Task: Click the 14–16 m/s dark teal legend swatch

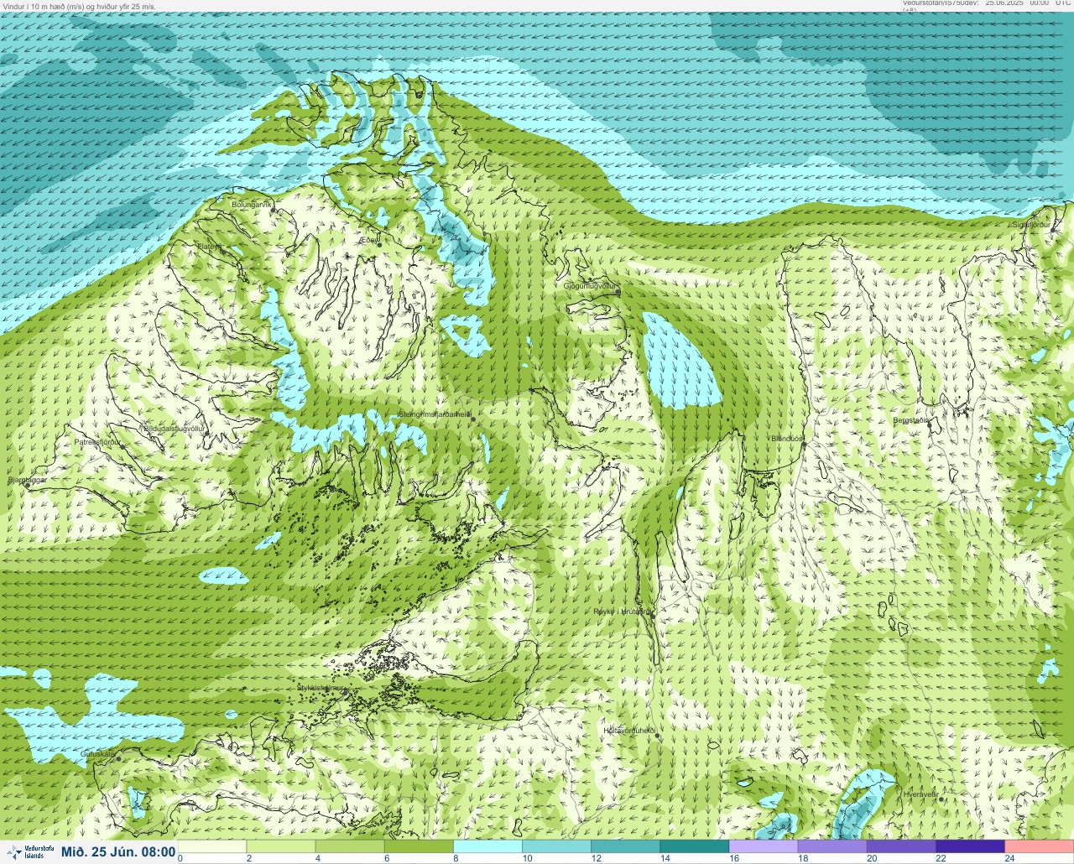Action: 695,846
